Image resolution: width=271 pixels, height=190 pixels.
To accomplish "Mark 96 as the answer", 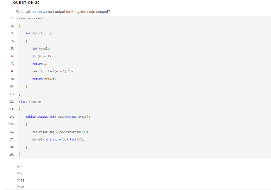I will coord(18,187).
